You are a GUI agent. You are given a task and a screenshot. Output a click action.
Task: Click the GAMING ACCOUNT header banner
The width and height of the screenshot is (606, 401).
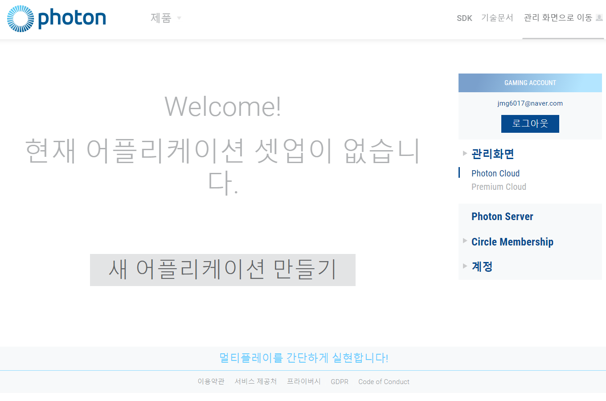pos(530,83)
